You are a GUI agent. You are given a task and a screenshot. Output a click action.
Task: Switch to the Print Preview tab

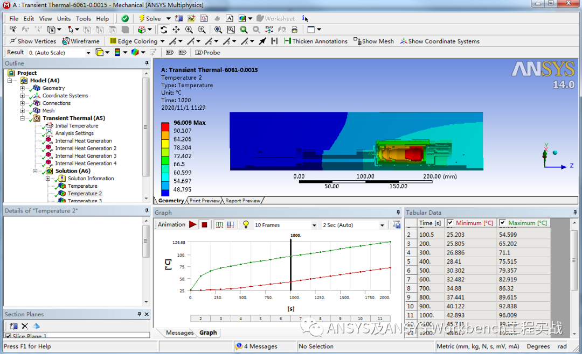point(205,201)
